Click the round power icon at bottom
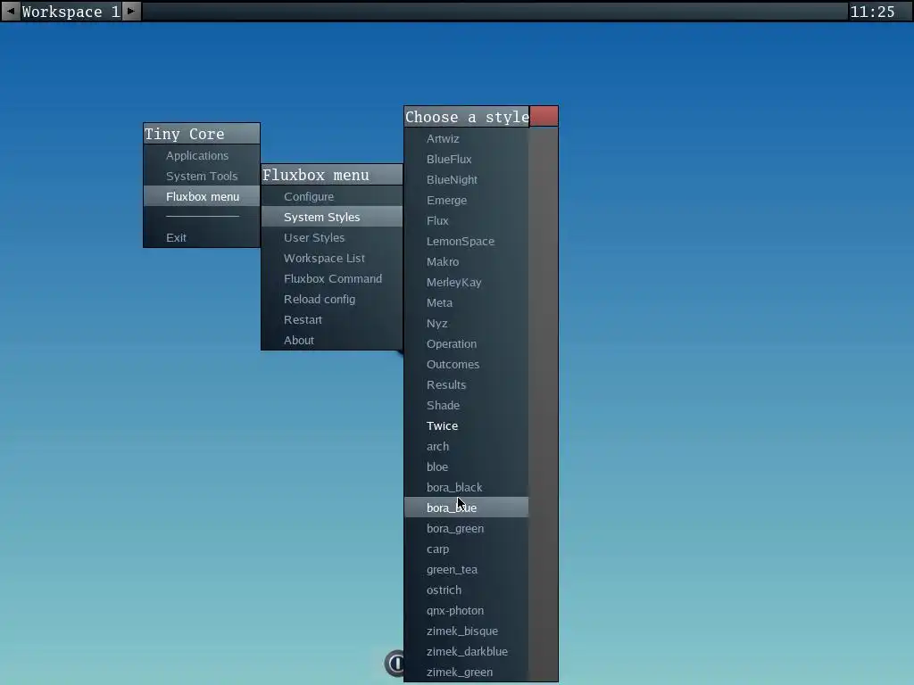Viewport: 914px width, 685px height. (395, 663)
